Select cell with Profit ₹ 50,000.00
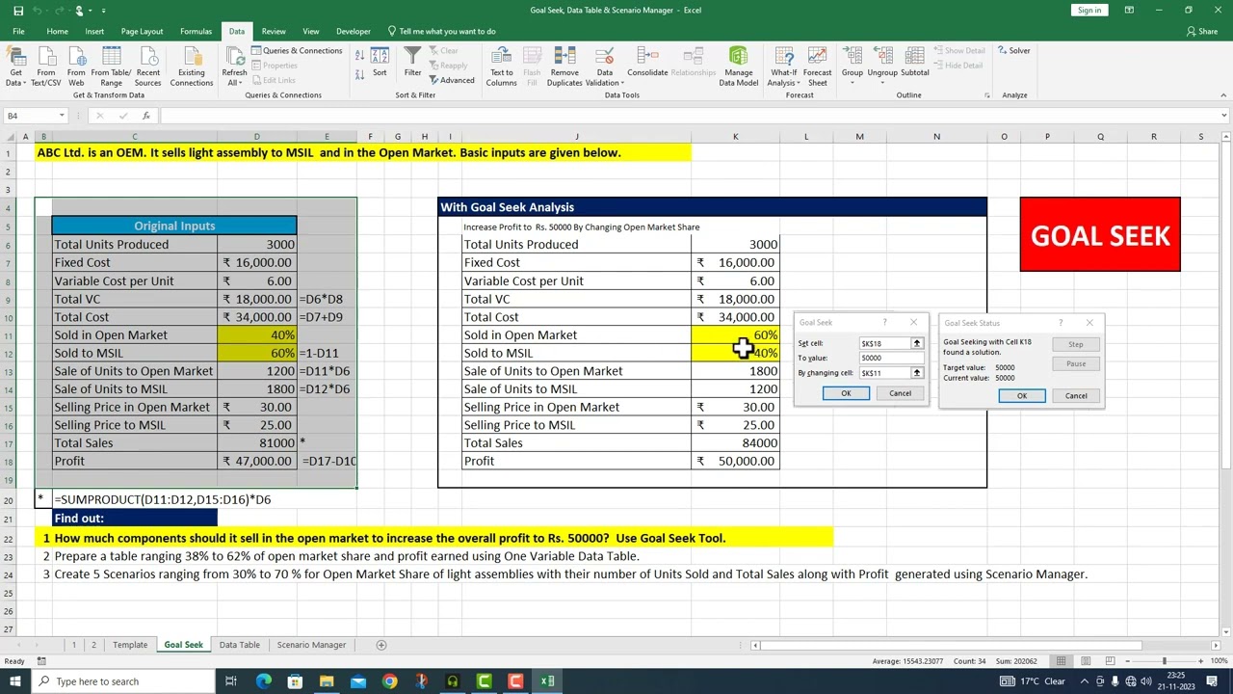 (x=735, y=461)
